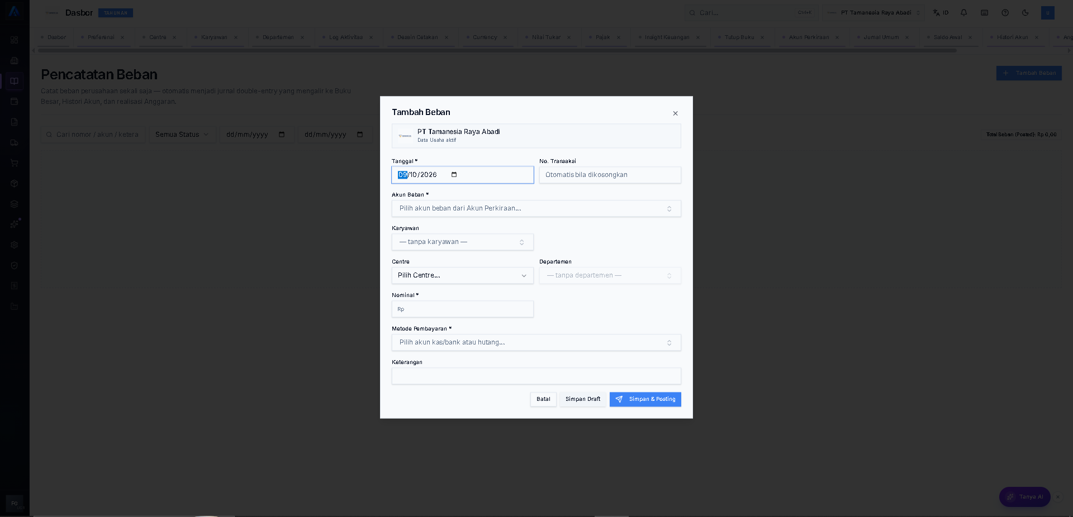Viewport: 1073px width, 517px height.
Task: Open the help question mark icon
Action: tap(1005, 12)
